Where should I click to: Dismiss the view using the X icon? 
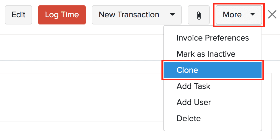(272, 14)
